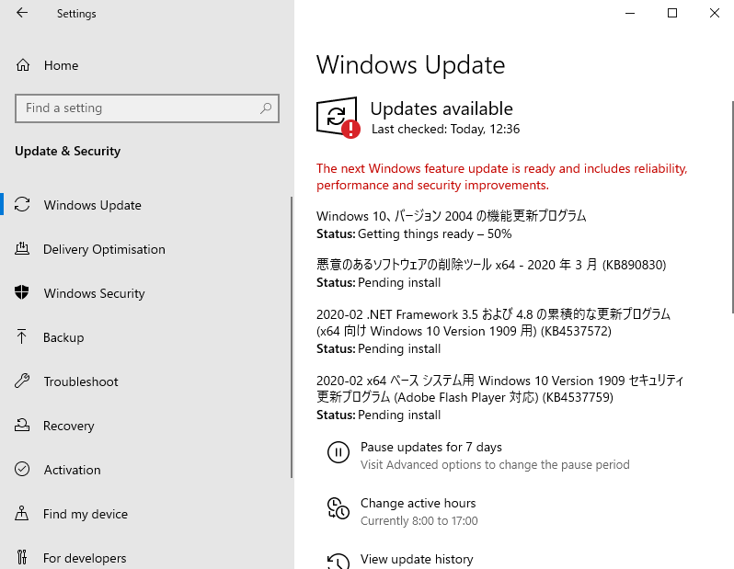Click the Windows Security shield icon
Viewport: 734px width, 569px height.
21,292
